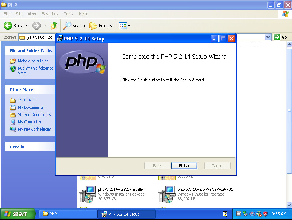This screenshot has height=220, width=292.
Task: Click the PHP 5.2.14 Setup taskbar button
Action: [127, 214]
